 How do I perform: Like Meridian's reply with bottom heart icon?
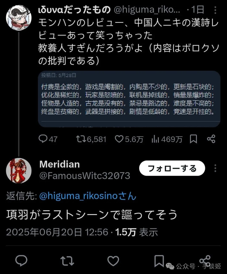(x=113, y=261)
